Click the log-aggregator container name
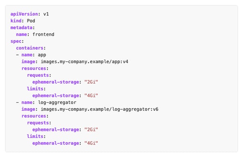The height and width of the screenshot is (158, 246). pos(57,102)
